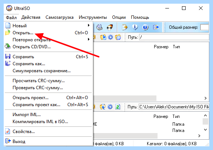Choose Сохранить проект как... entry

(x=48, y=105)
